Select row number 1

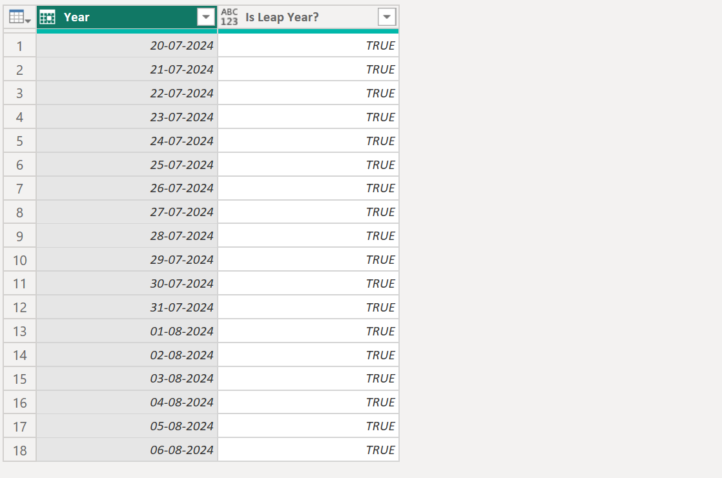20,46
